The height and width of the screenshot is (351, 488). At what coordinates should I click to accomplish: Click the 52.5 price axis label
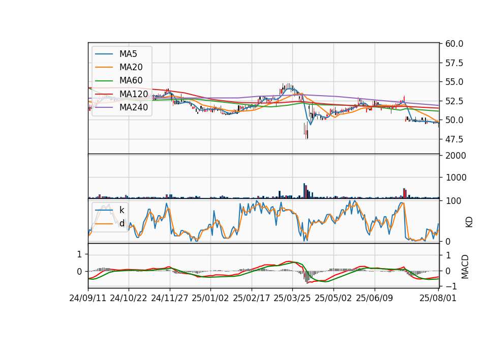pos(454,101)
